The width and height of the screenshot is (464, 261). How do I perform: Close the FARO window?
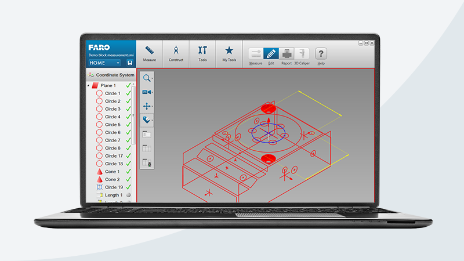(x=372, y=43)
